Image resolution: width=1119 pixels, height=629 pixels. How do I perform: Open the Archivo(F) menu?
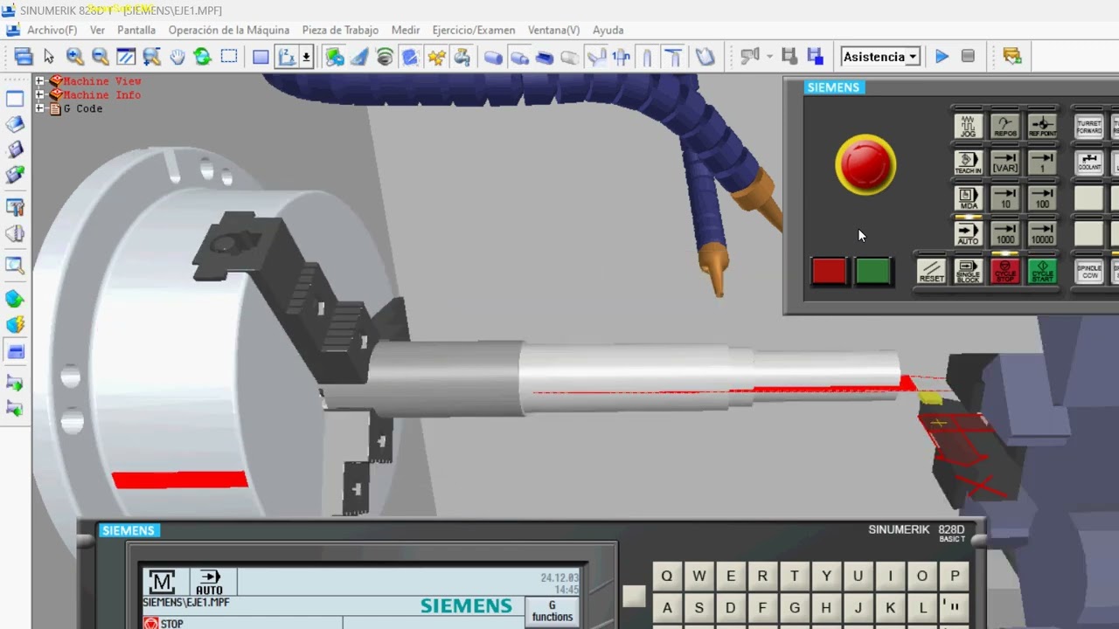pos(52,30)
